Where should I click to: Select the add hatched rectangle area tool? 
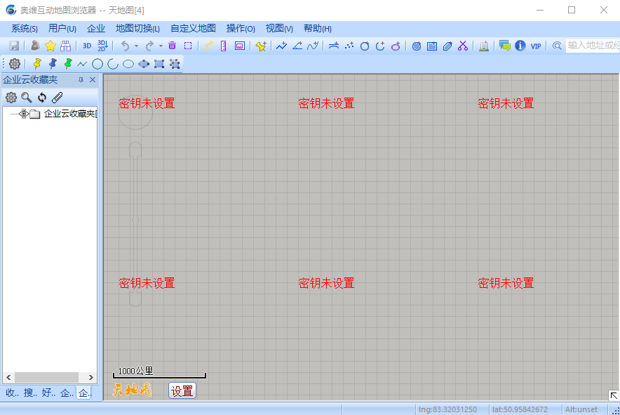tap(432, 46)
